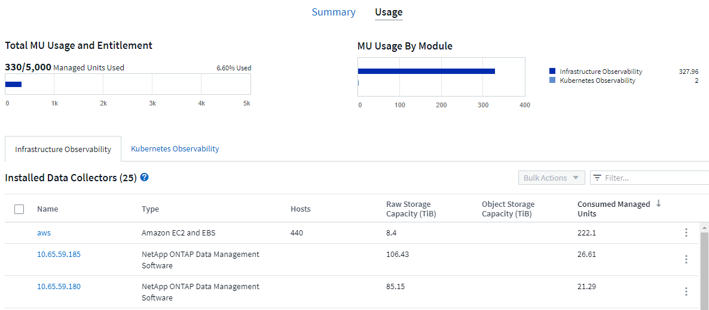Click the Kubernetes Observability legend color swatch
The height and width of the screenshot is (310, 709).
tap(552, 80)
